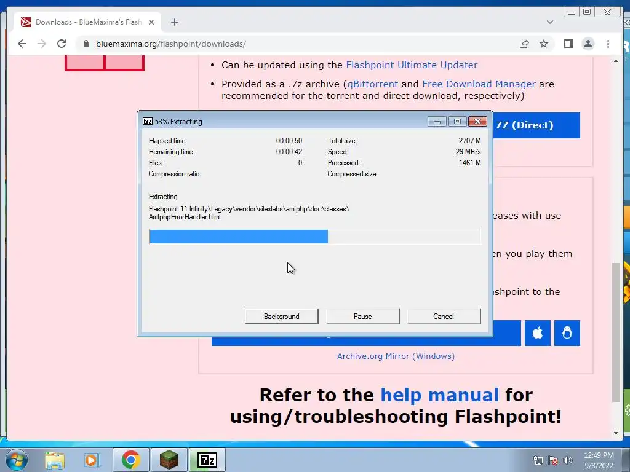
Task: Click the volume speaker tray icon
Action: point(568,460)
